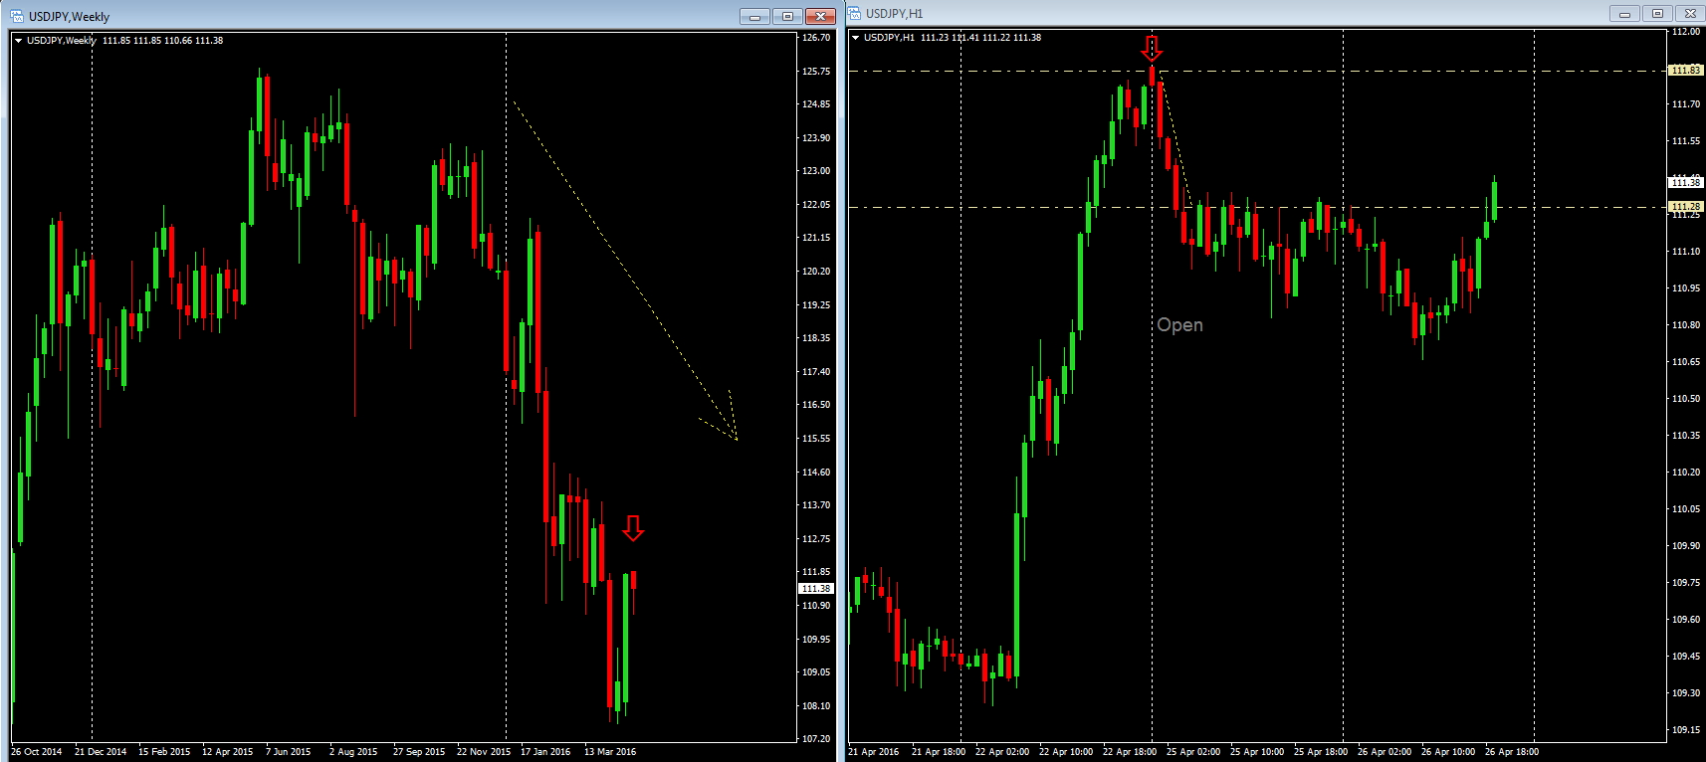Click the USDJPY,H1 window title icon
This screenshot has width=1706, height=762.
click(854, 13)
